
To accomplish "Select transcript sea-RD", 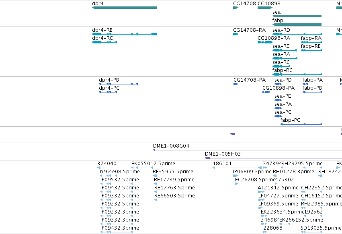I will click(x=297, y=34).
